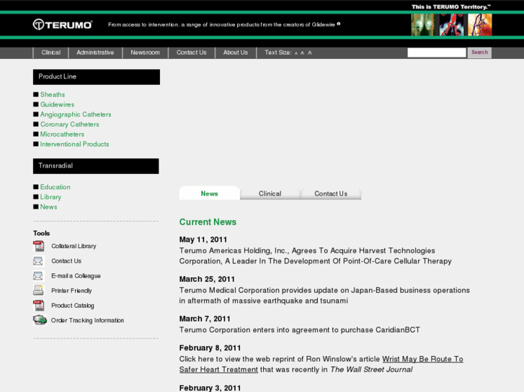The image size is (524, 392).
Task: Click the orange heart header thumbnail
Action: pyautogui.click(x=480, y=24)
